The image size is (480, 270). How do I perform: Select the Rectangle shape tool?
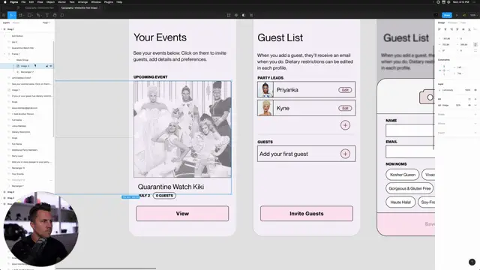[29, 15]
